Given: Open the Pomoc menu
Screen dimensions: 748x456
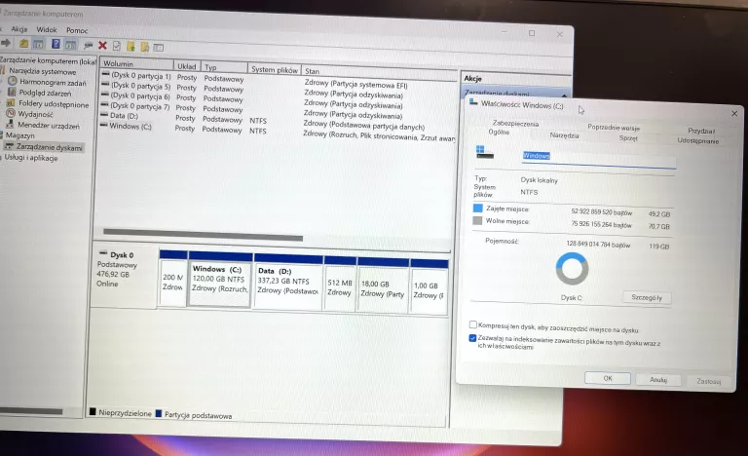Looking at the screenshot, I should (77, 30).
